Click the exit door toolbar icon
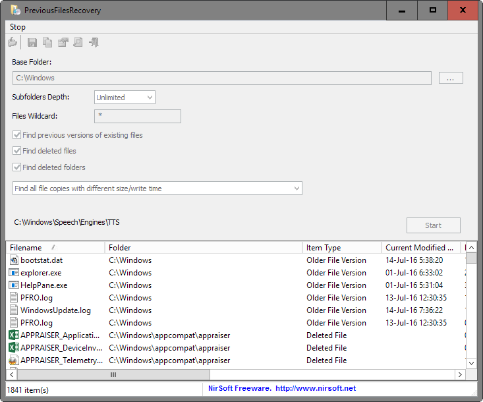Image resolution: width=483 pixels, height=402 pixels. 94,42
